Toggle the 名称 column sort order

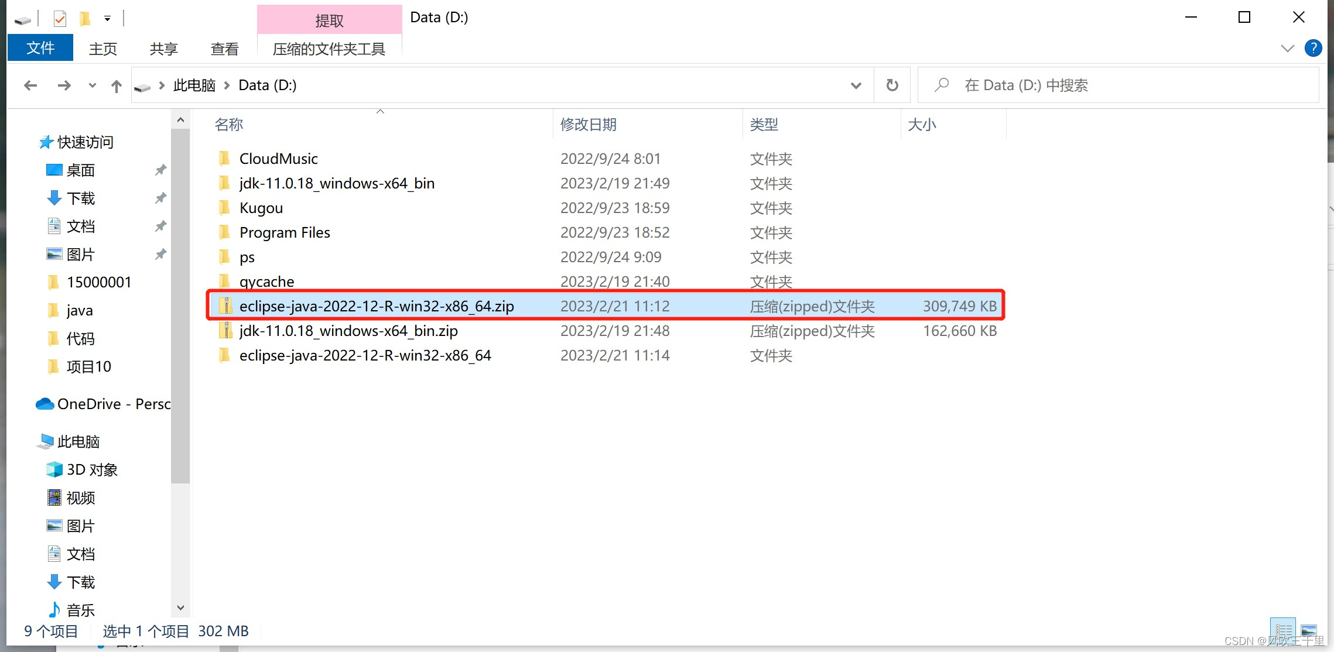(x=228, y=124)
